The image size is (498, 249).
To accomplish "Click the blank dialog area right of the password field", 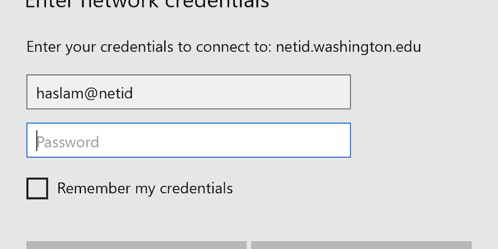I will click(423, 140).
